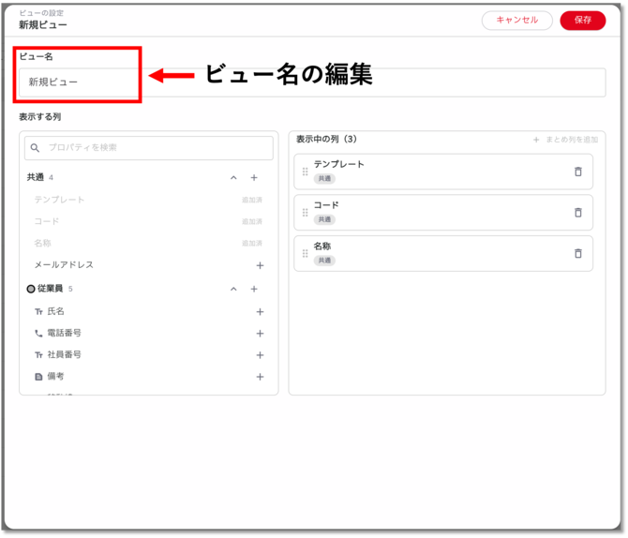628x538 pixels.
Task: Focus the プロパティを検索 search box
Action: (149, 148)
